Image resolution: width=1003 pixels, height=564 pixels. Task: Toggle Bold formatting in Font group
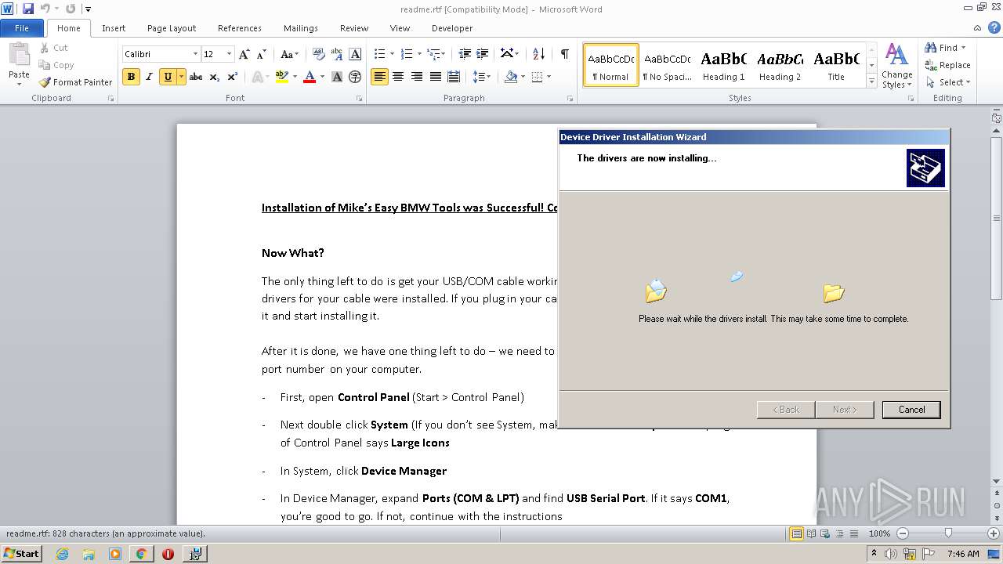pyautogui.click(x=131, y=77)
